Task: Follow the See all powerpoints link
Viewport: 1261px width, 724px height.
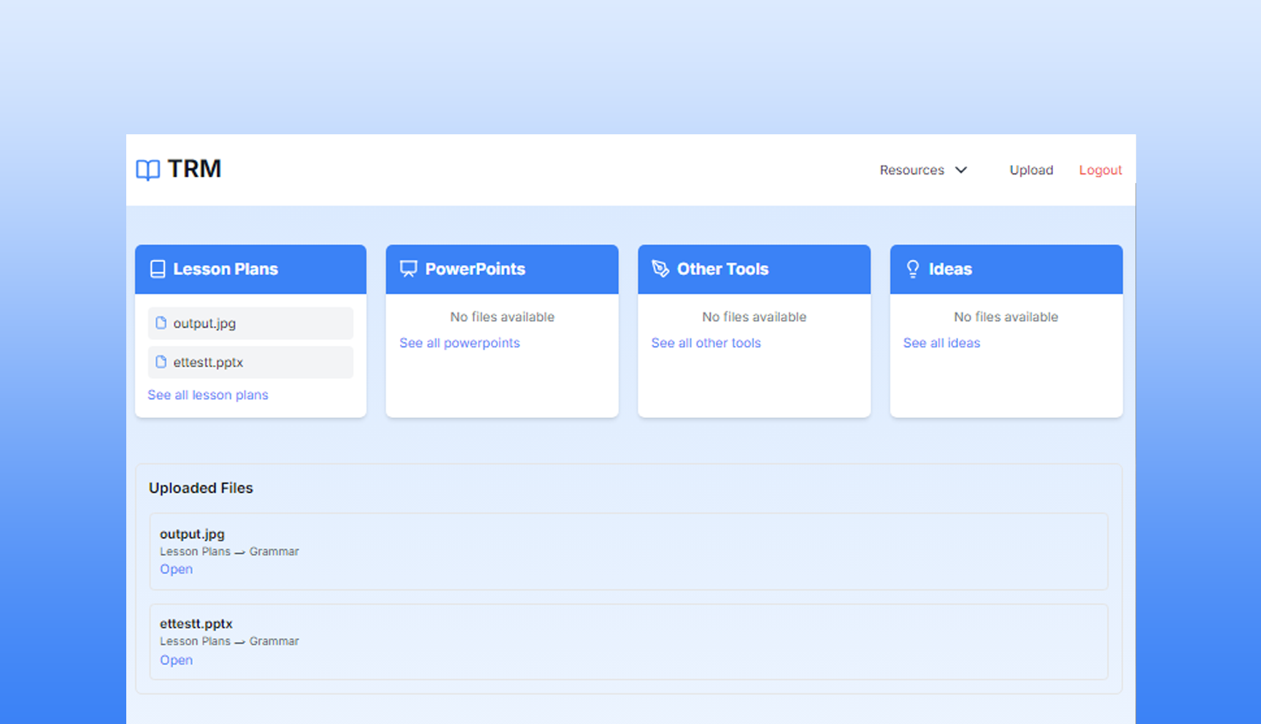Action: (x=460, y=343)
